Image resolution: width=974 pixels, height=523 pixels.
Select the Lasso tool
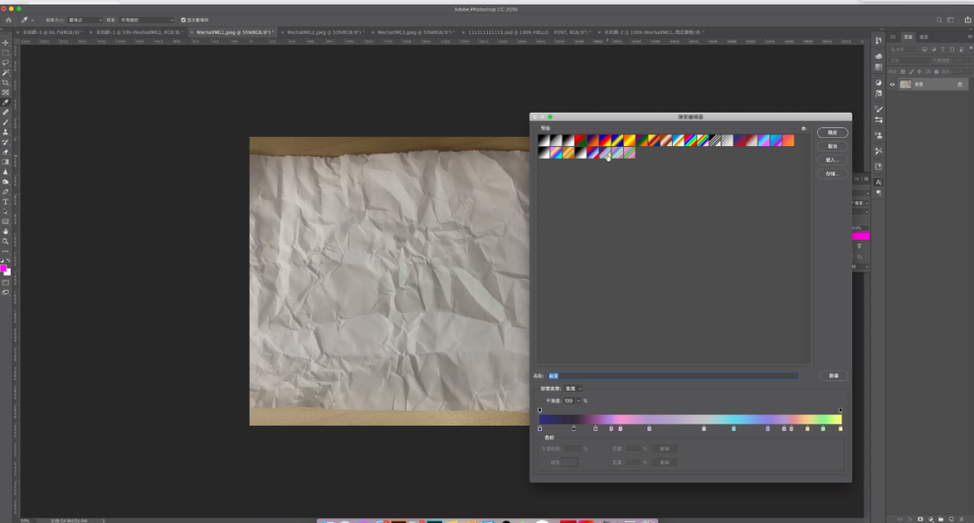(x=5, y=62)
